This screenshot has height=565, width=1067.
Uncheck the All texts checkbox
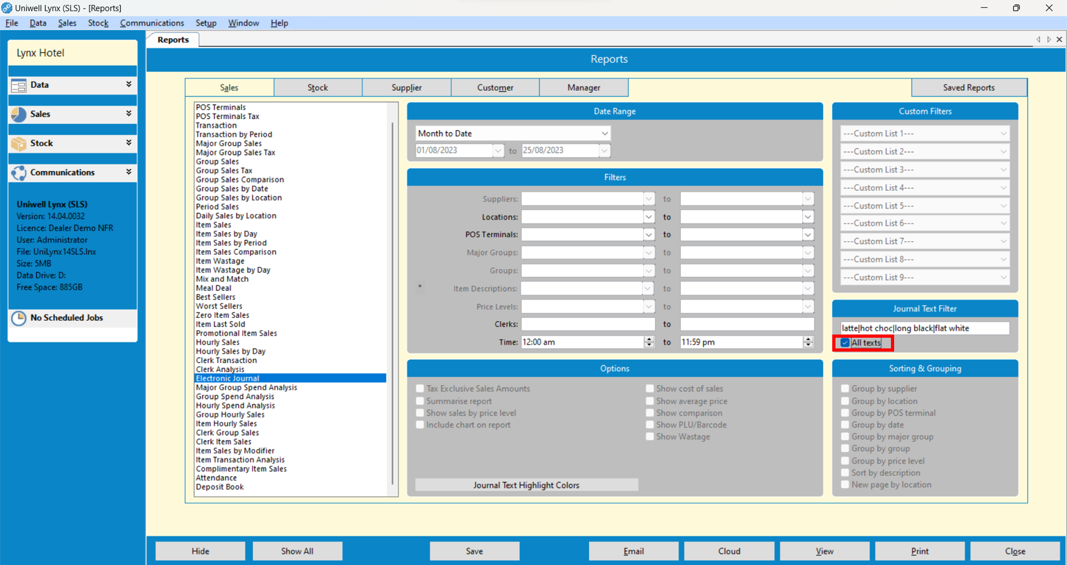coord(845,343)
